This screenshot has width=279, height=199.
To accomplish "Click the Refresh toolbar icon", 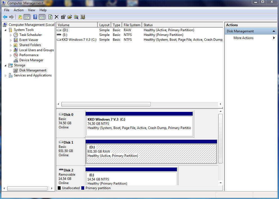I will (x=50, y=17).
